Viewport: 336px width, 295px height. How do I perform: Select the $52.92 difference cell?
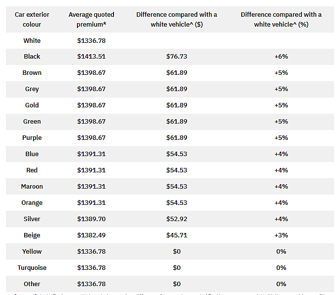coord(177,219)
